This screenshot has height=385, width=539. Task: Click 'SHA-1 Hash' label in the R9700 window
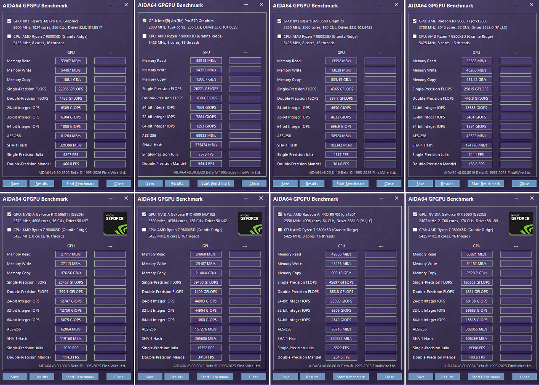point(288,339)
